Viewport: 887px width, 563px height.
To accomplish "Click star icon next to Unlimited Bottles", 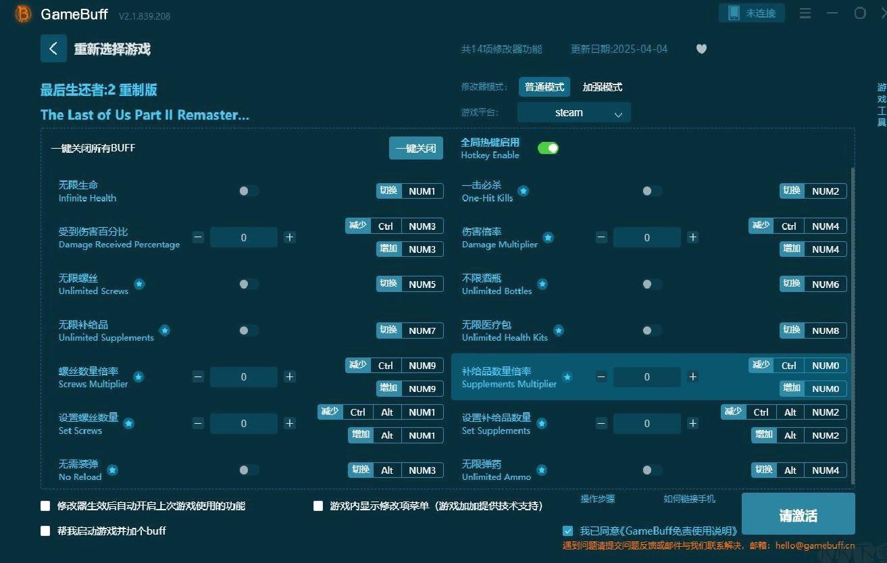I will tap(542, 285).
